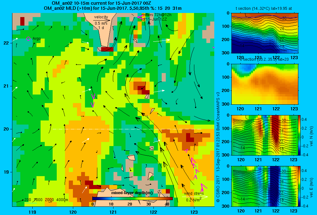Viewport: 317px width, 215px height.
Task: Click the magenta Argo circle marker
Action: 28,39
